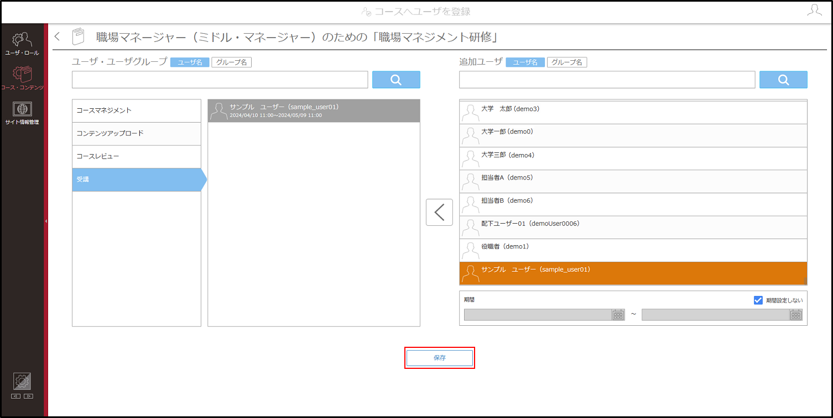Select highlighted サンプル ユーザー row in right list
Screen dimensions: 833x418
pos(633,273)
